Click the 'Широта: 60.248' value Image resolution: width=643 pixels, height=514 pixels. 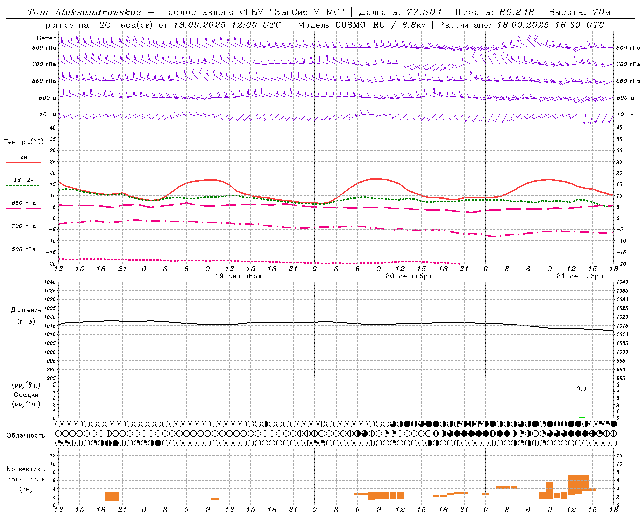point(495,12)
